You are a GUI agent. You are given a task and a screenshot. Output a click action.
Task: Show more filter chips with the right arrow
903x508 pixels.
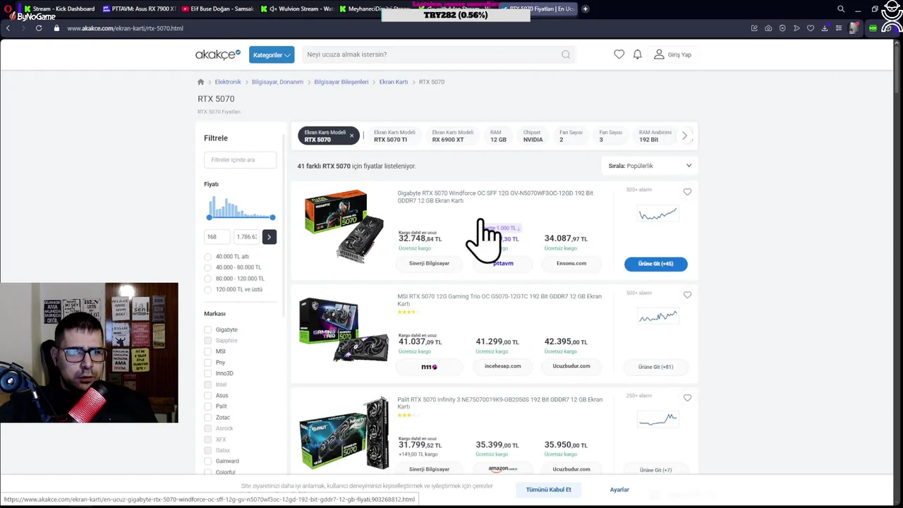(684, 135)
